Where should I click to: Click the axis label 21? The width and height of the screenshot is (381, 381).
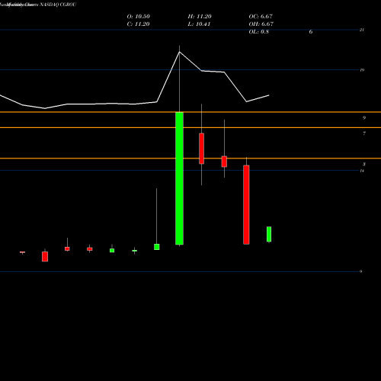(x=362, y=30)
